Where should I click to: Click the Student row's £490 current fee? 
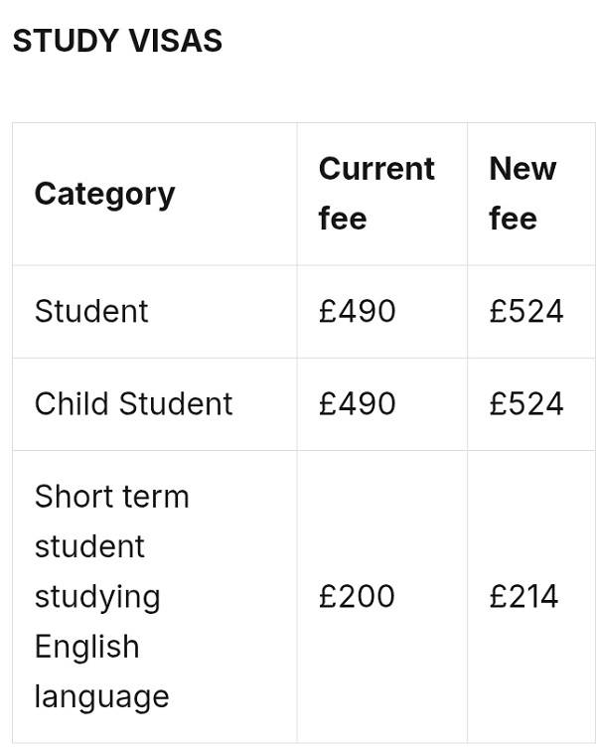coord(357,311)
